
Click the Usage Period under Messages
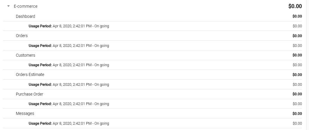tap(69, 123)
